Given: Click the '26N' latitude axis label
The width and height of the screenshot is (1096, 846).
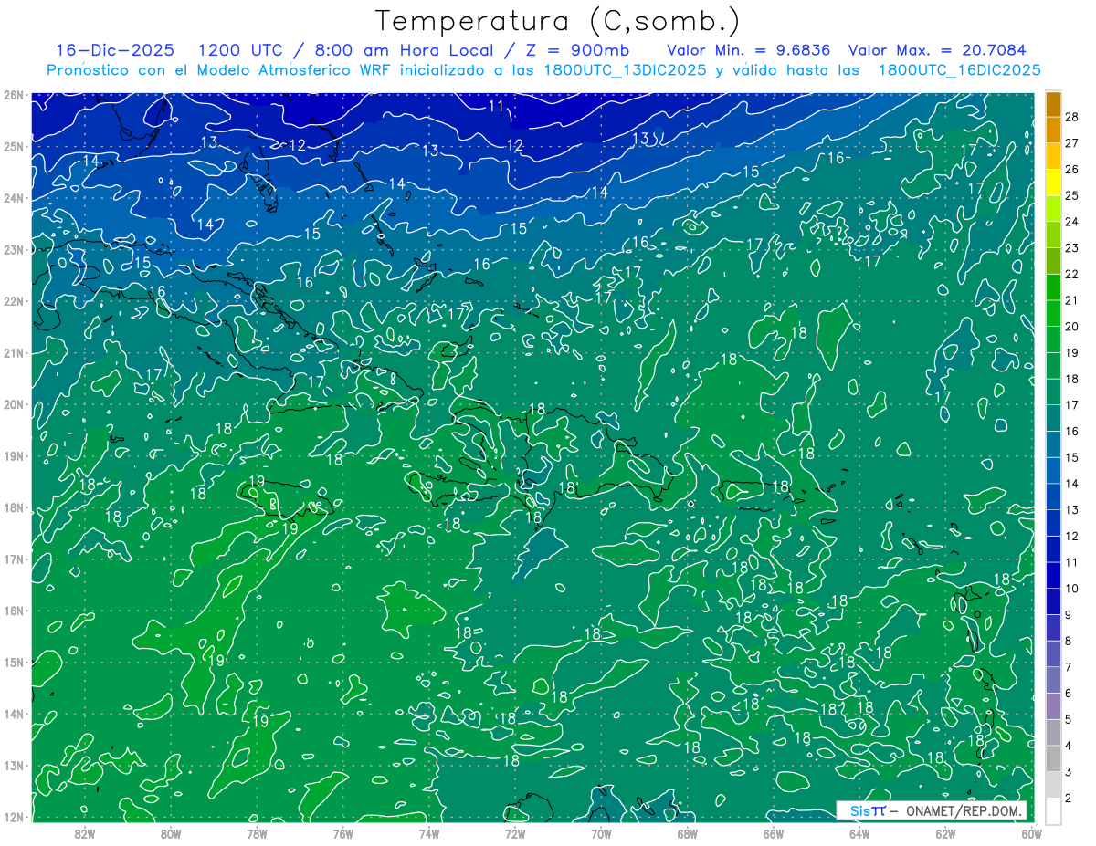Looking at the screenshot, I should coord(13,95).
